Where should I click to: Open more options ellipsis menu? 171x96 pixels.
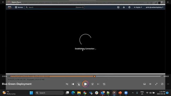(168, 84)
